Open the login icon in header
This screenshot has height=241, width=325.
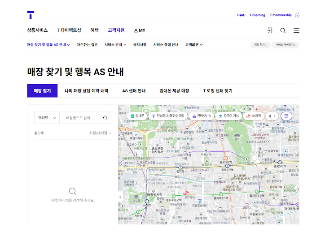[270, 30]
